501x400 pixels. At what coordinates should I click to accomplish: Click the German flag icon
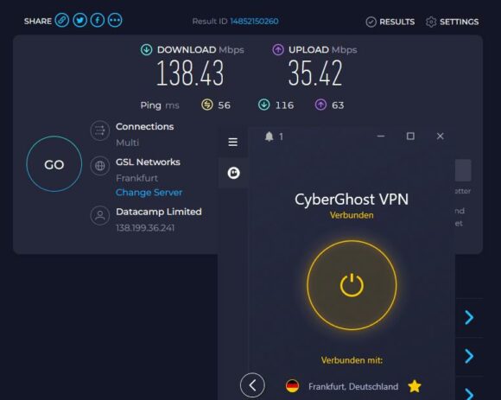coord(292,386)
